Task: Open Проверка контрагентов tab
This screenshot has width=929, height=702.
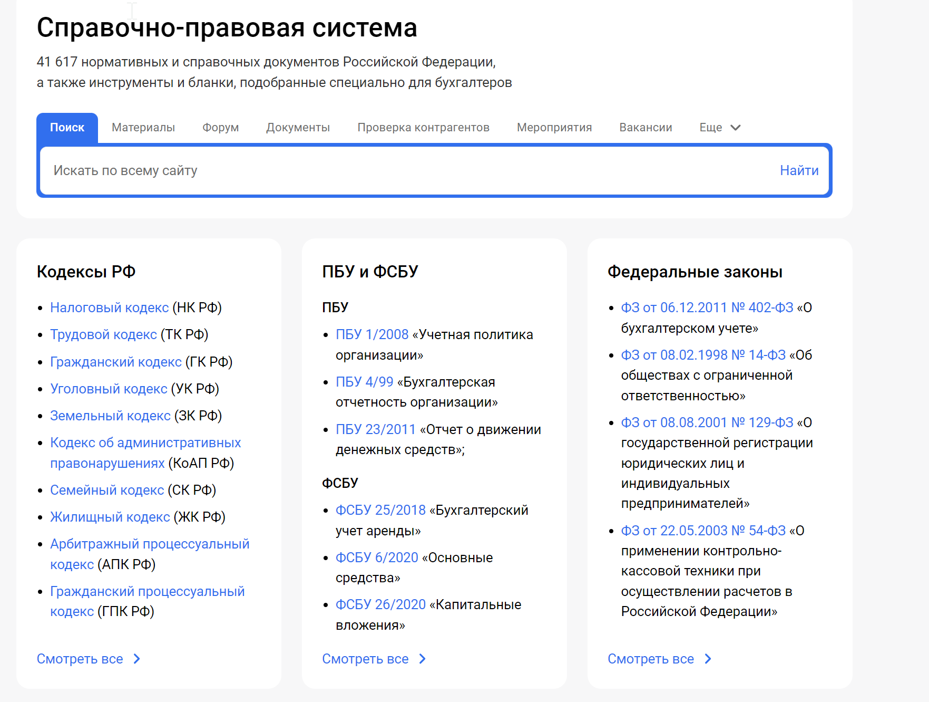Action: click(x=423, y=128)
